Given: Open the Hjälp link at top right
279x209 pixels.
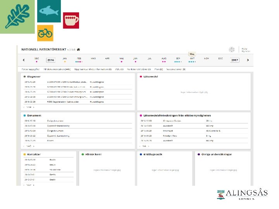Looking at the screenshot, I should coord(244,48).
